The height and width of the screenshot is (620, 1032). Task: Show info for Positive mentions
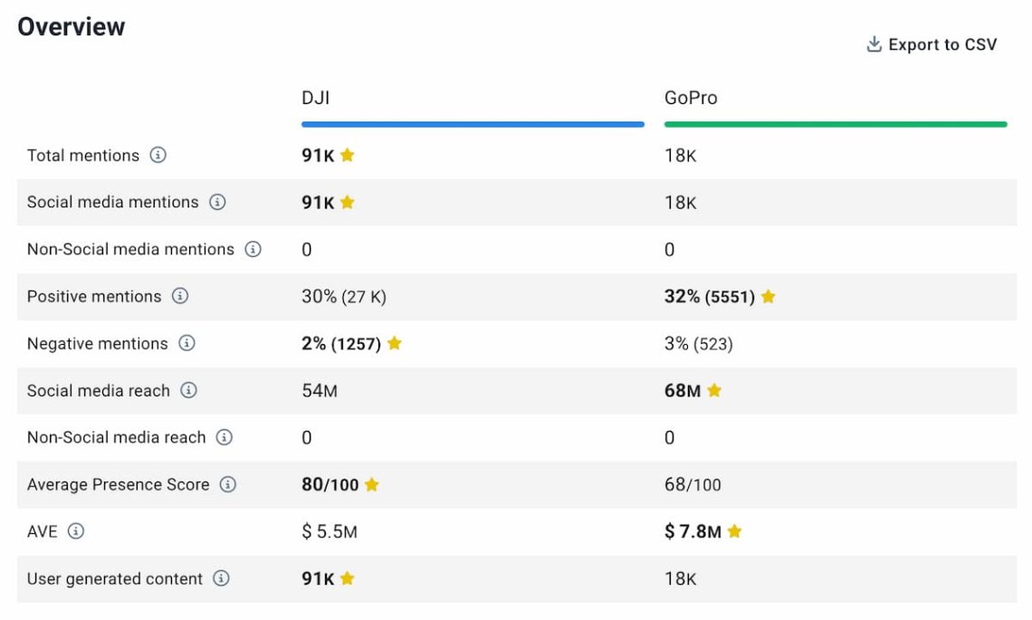pyautogui.click(x=180, y=296)
